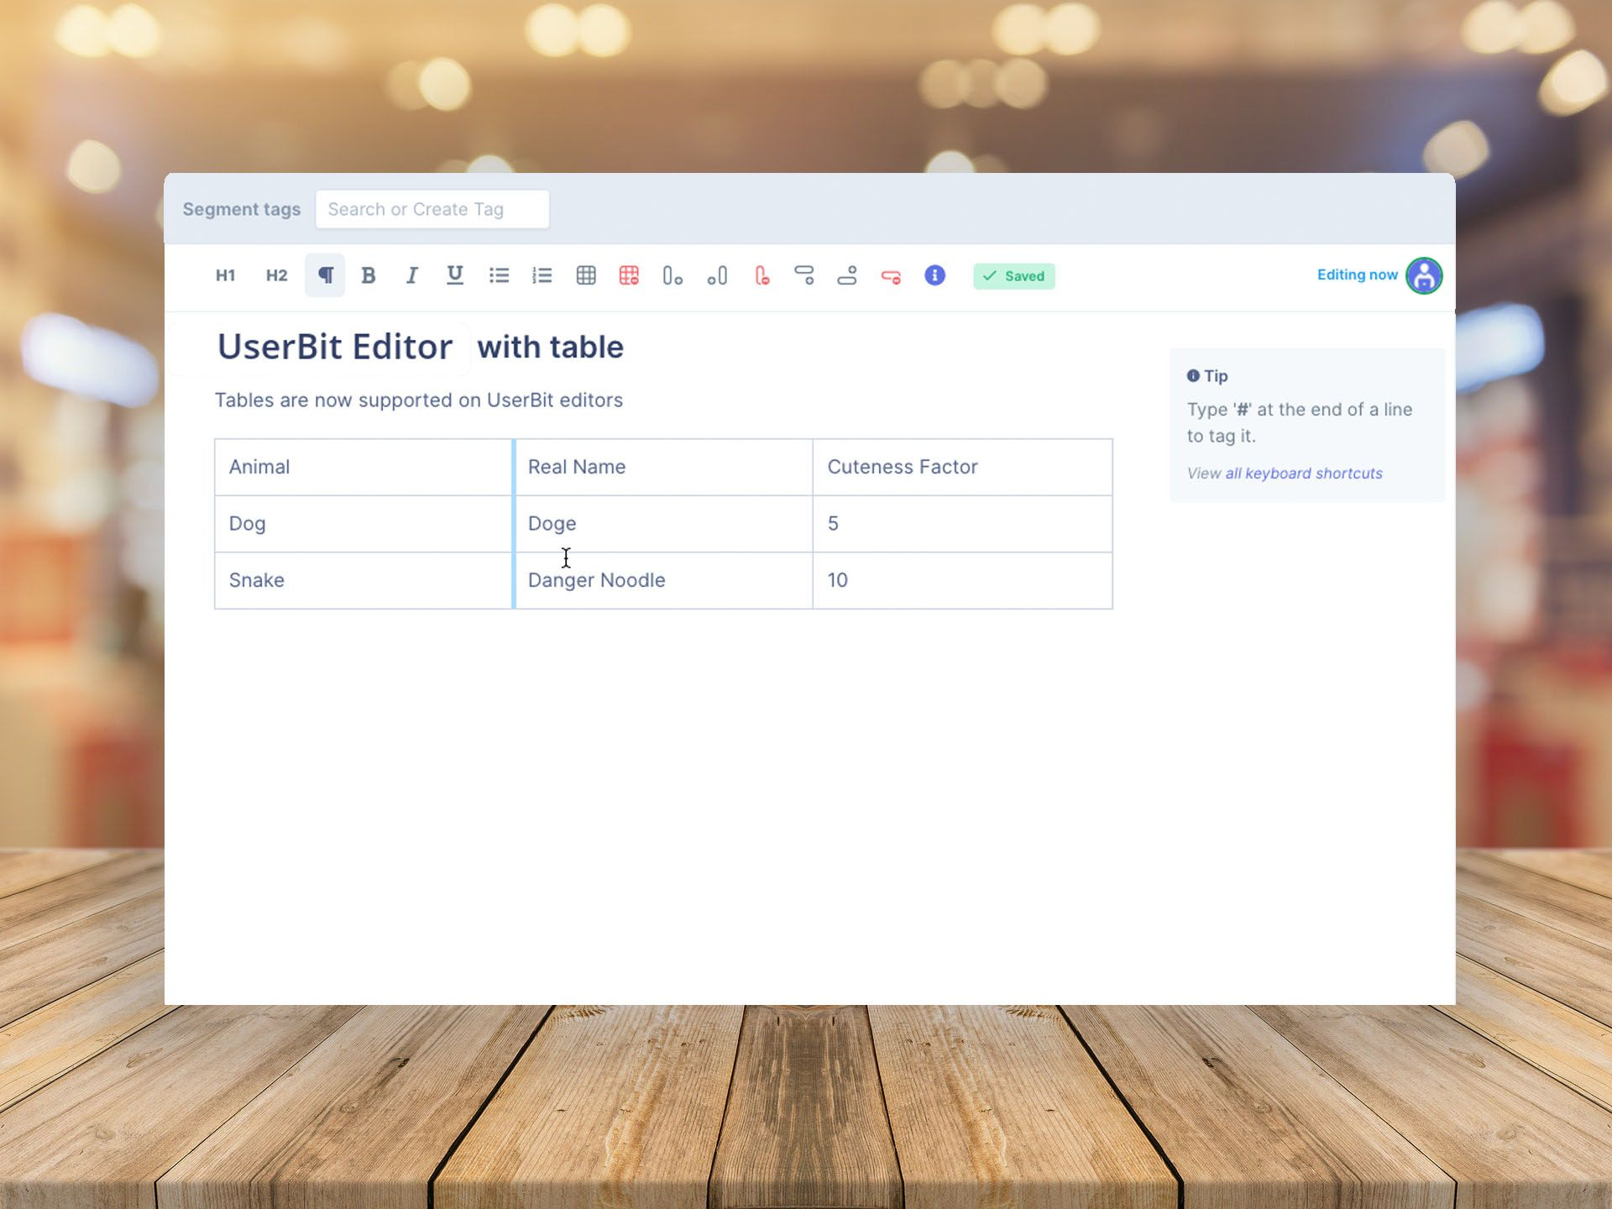1612x1209 pixels.
Task: Insert a row above
Action: coord(847,275)
